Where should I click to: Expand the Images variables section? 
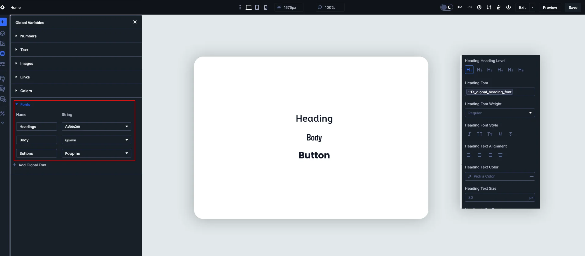pos(76,63)
